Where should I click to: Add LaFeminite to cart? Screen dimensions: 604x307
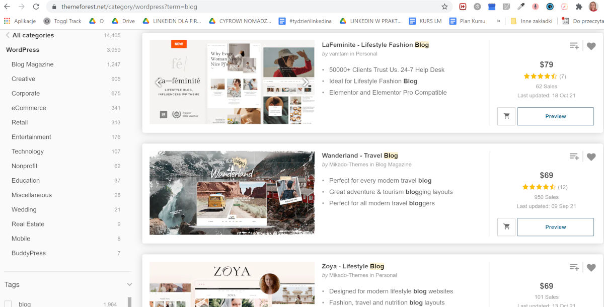click(x=506, y=116)
